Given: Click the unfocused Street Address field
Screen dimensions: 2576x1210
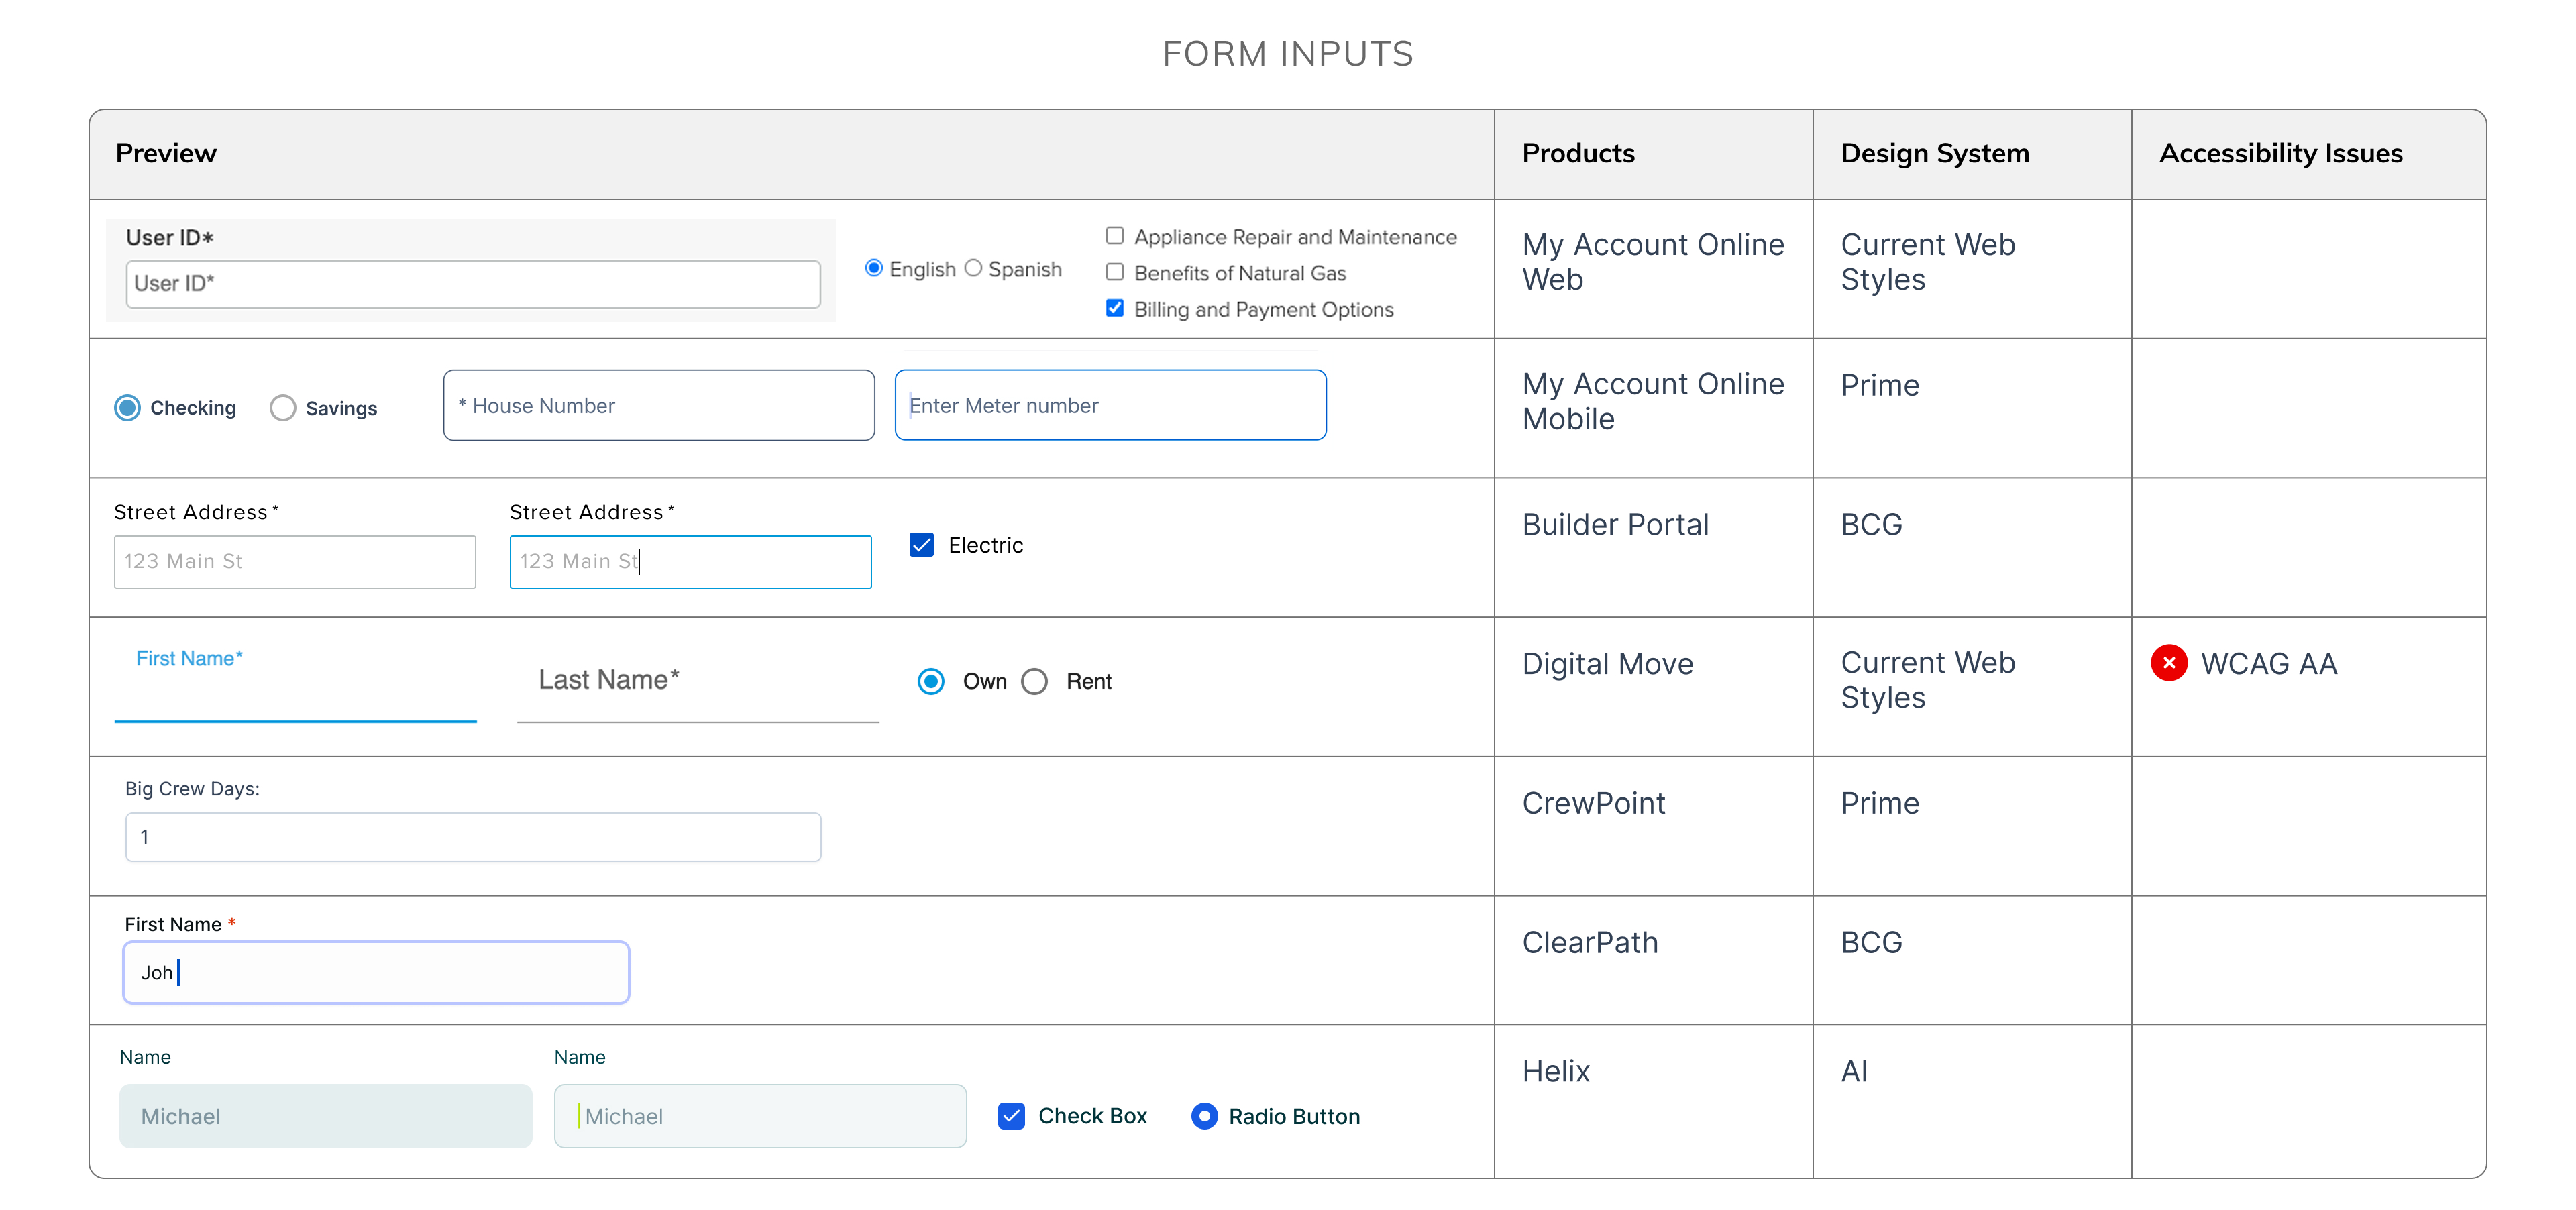Looking at the screenshot, I should tap(295, 561).
